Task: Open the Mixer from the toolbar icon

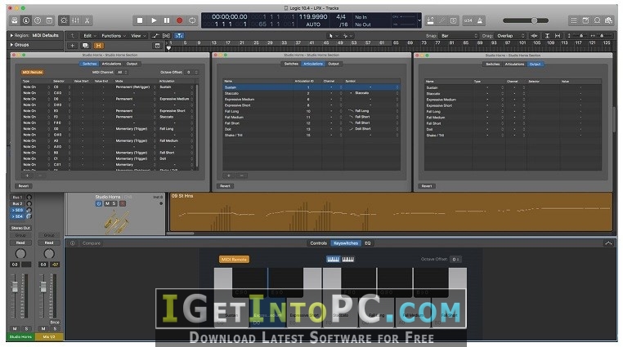Action: click(75, 20)
